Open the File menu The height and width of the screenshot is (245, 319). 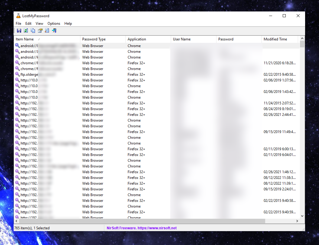(18, 24)
